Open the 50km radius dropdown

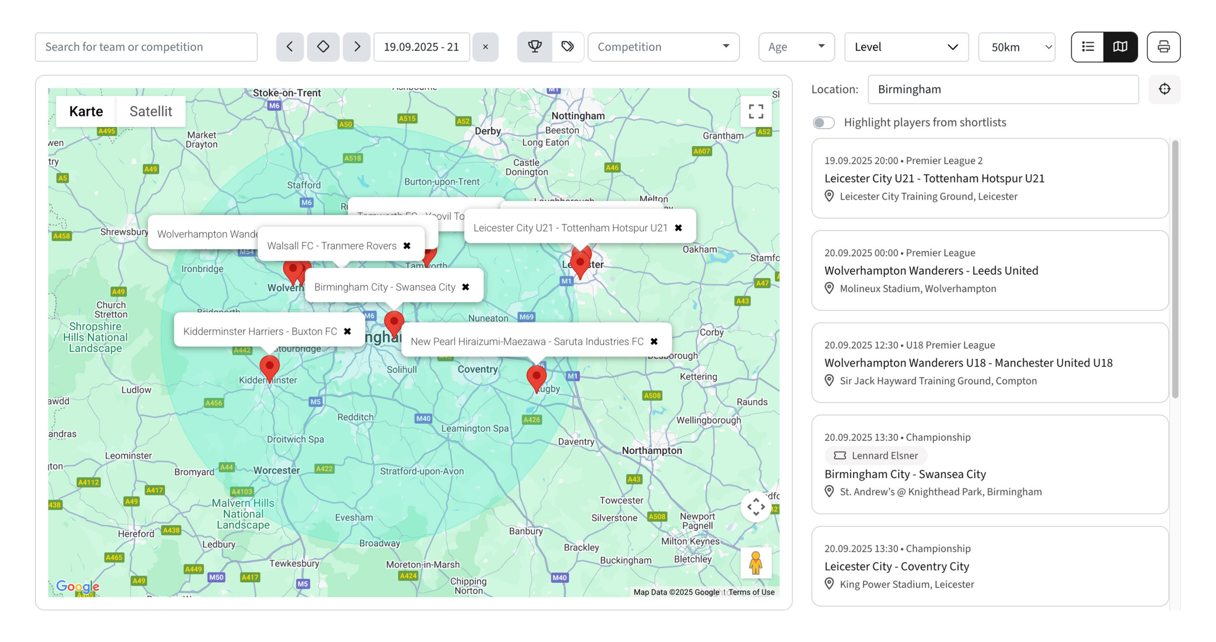tap(1017, 47)
